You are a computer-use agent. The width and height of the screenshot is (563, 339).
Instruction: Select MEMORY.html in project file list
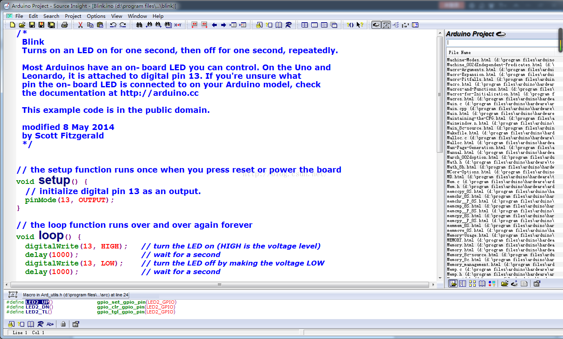click(x=500, y=240)
